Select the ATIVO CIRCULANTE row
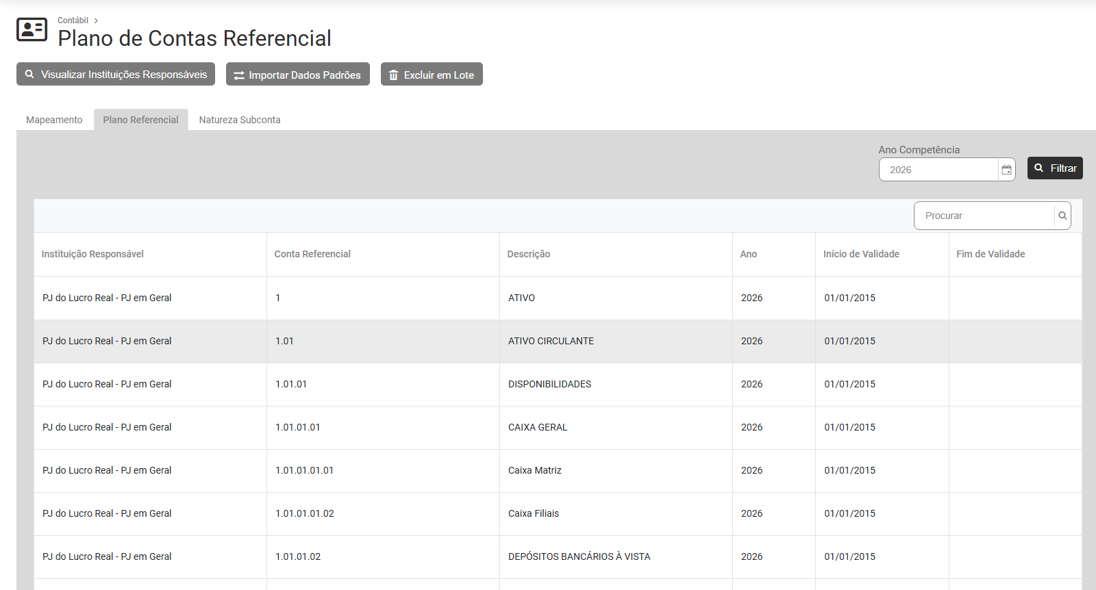This screenshot has width=1096, height=590. (551, 341)
